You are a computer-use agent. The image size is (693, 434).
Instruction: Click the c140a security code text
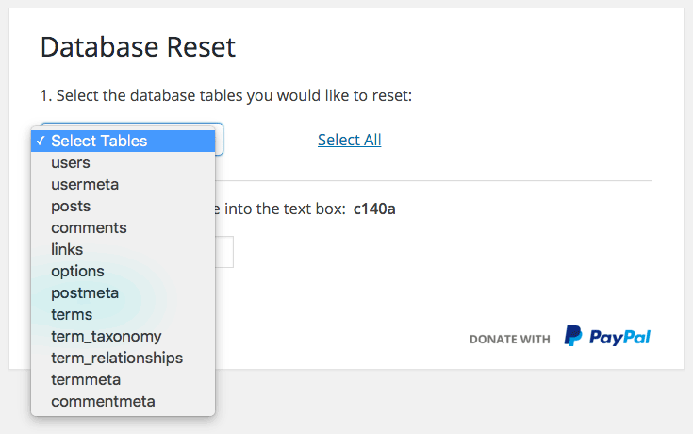[374, 209]
